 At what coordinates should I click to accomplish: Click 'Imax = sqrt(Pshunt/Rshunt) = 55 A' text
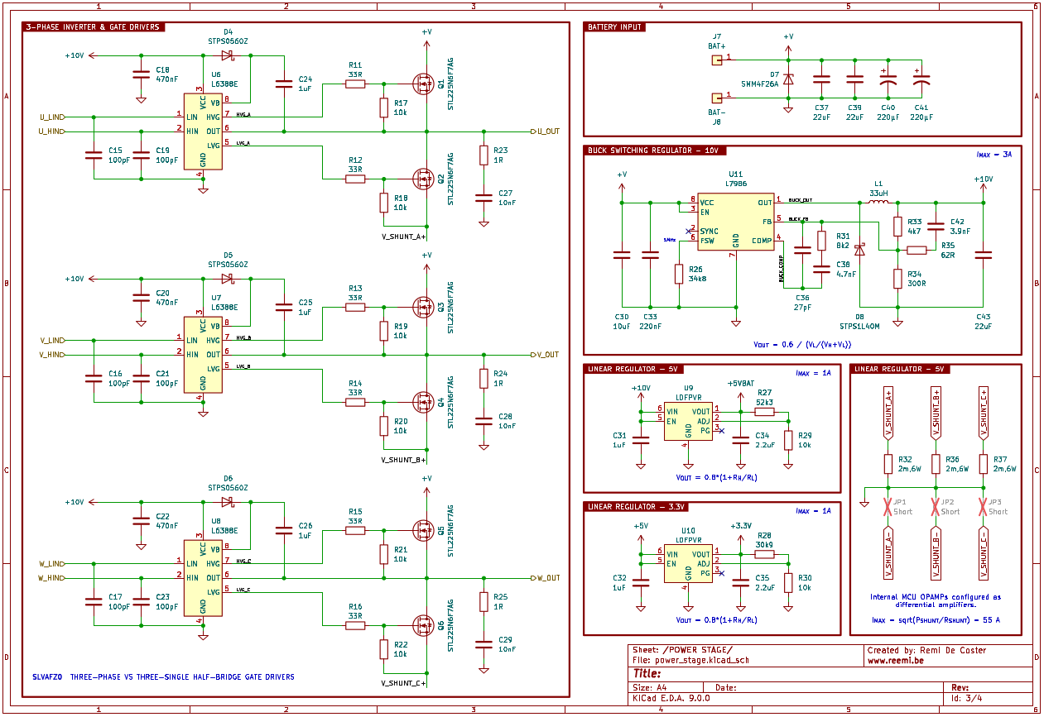pyautogui.click(x=936, y=619)
